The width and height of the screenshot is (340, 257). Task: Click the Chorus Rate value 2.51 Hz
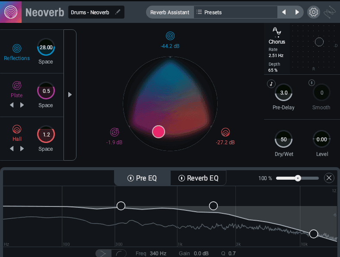click(x=276, y=56)
